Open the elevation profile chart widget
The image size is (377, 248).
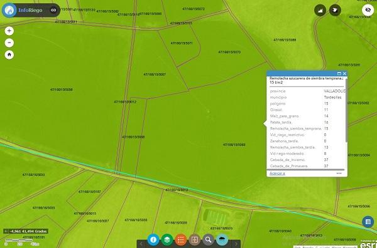click(320, 10)
